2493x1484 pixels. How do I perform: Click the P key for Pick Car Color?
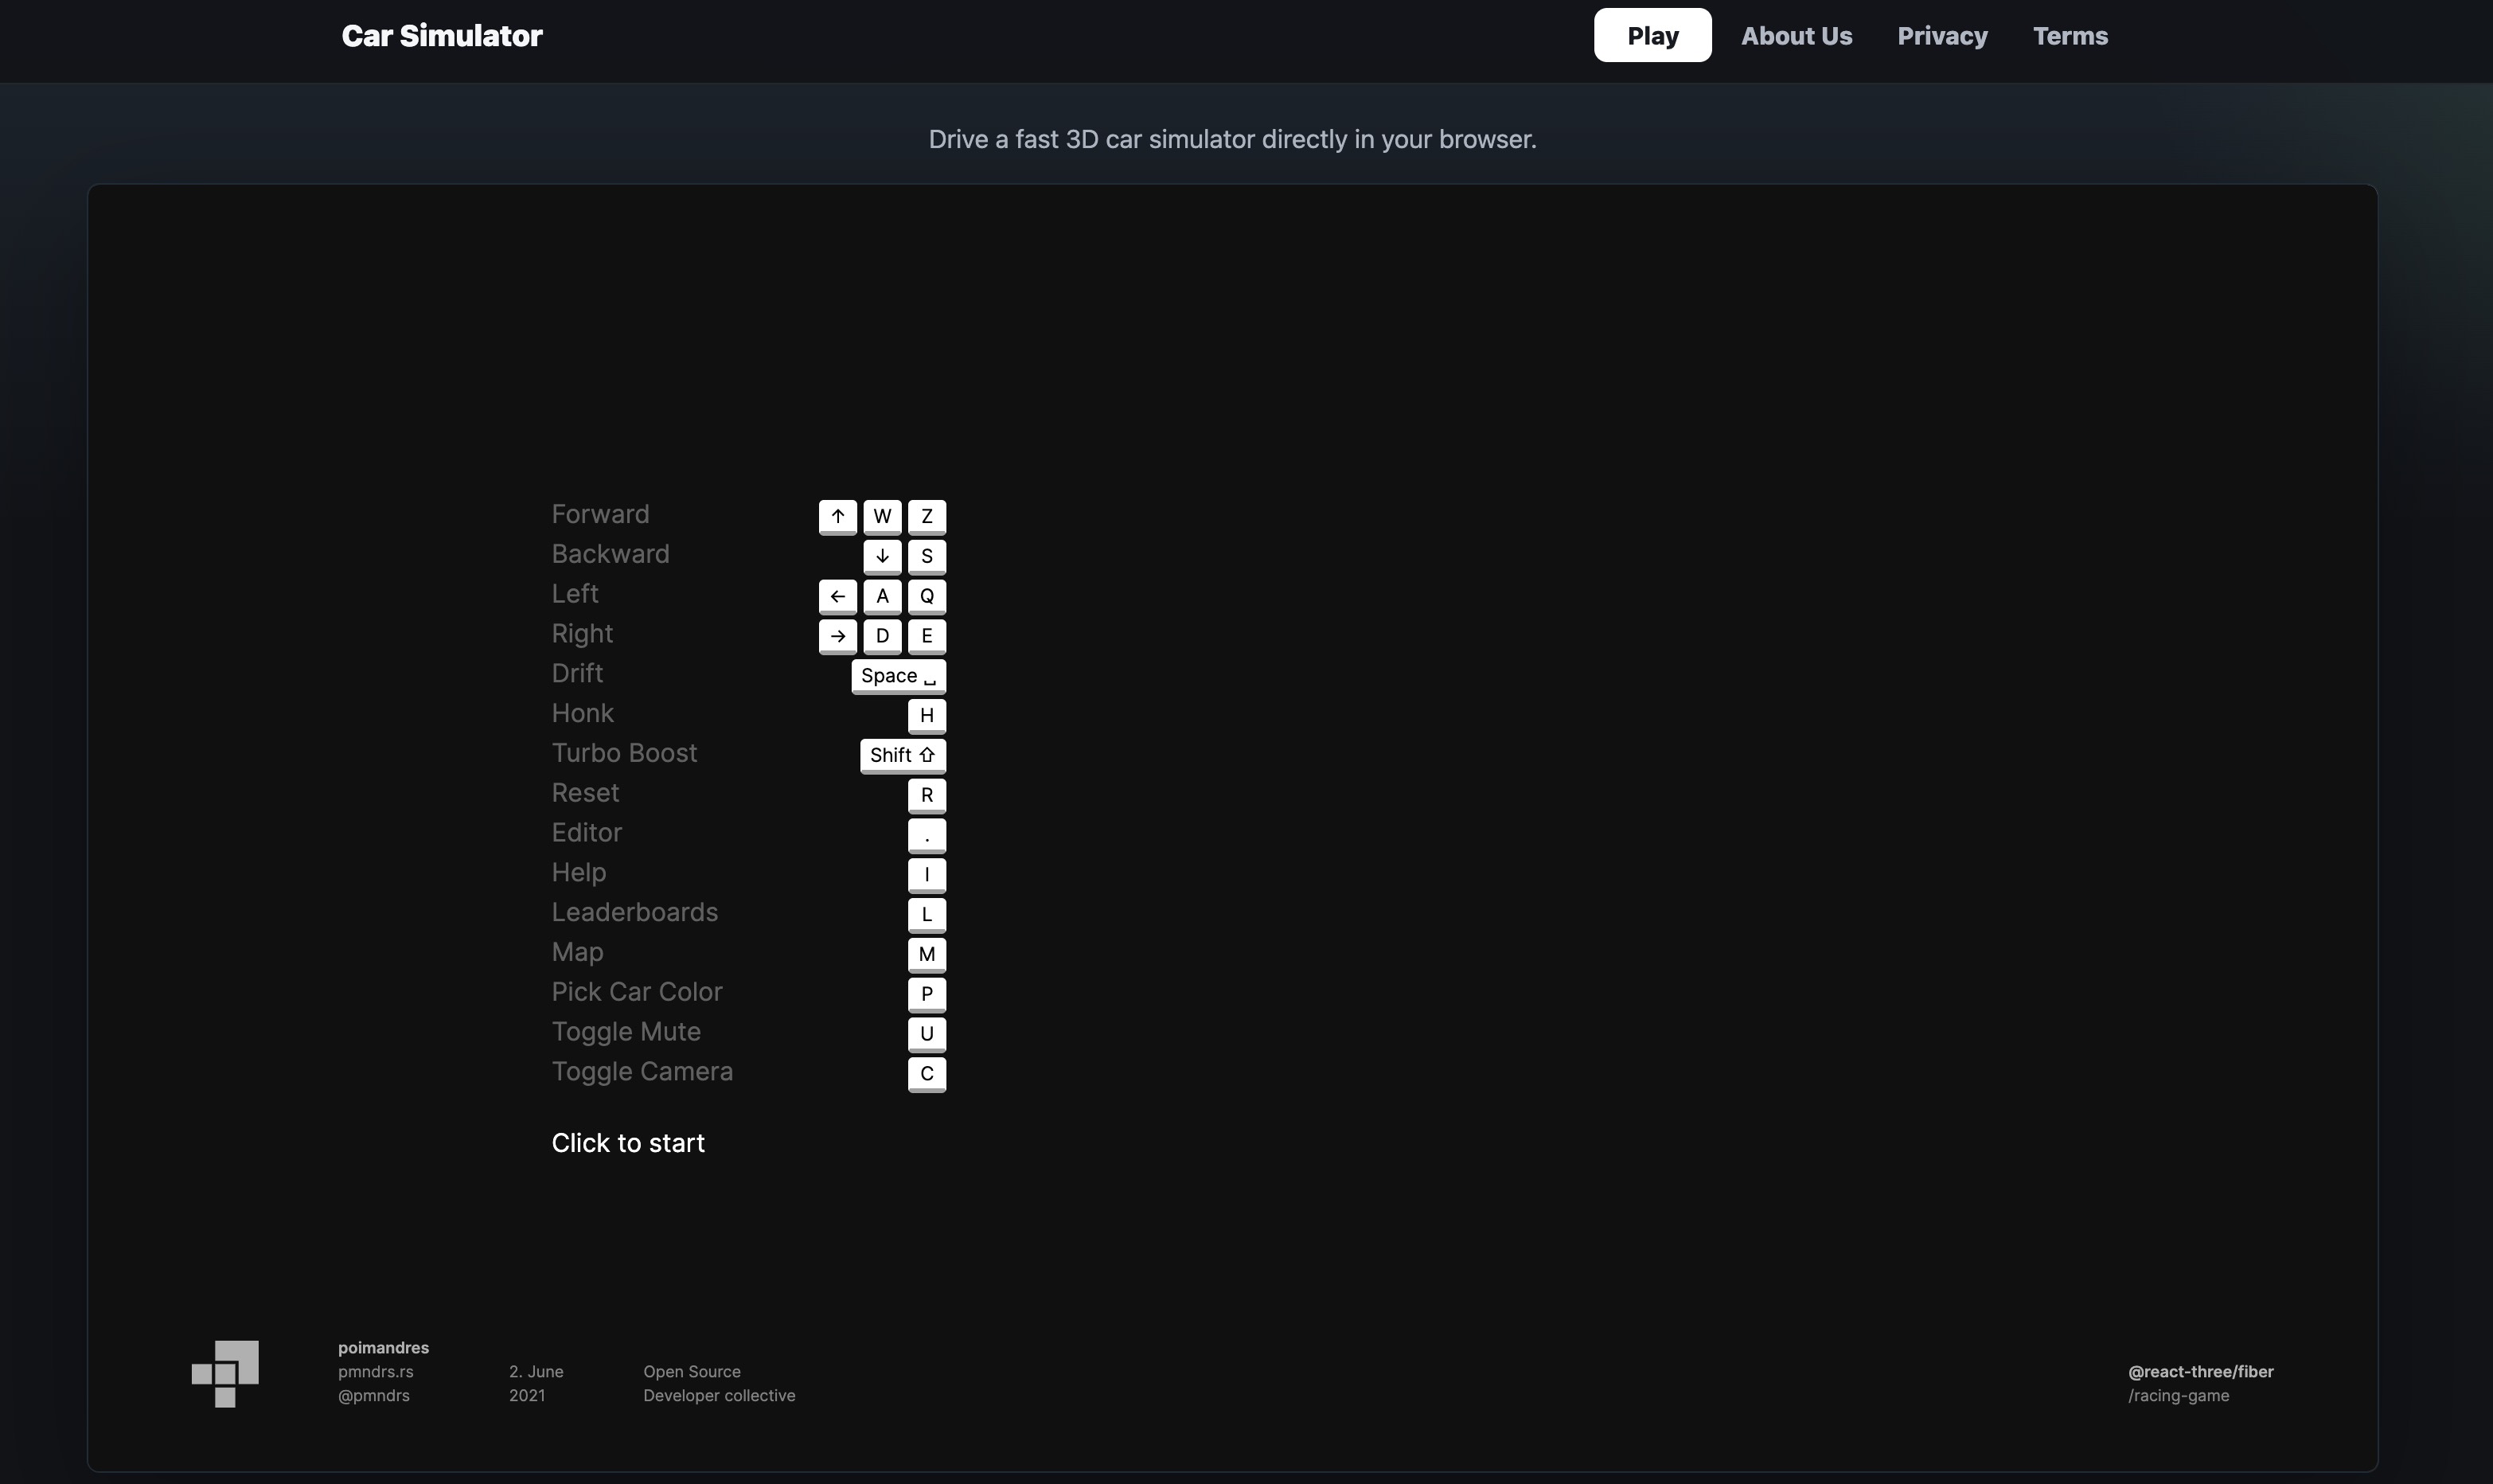[927, 995]
